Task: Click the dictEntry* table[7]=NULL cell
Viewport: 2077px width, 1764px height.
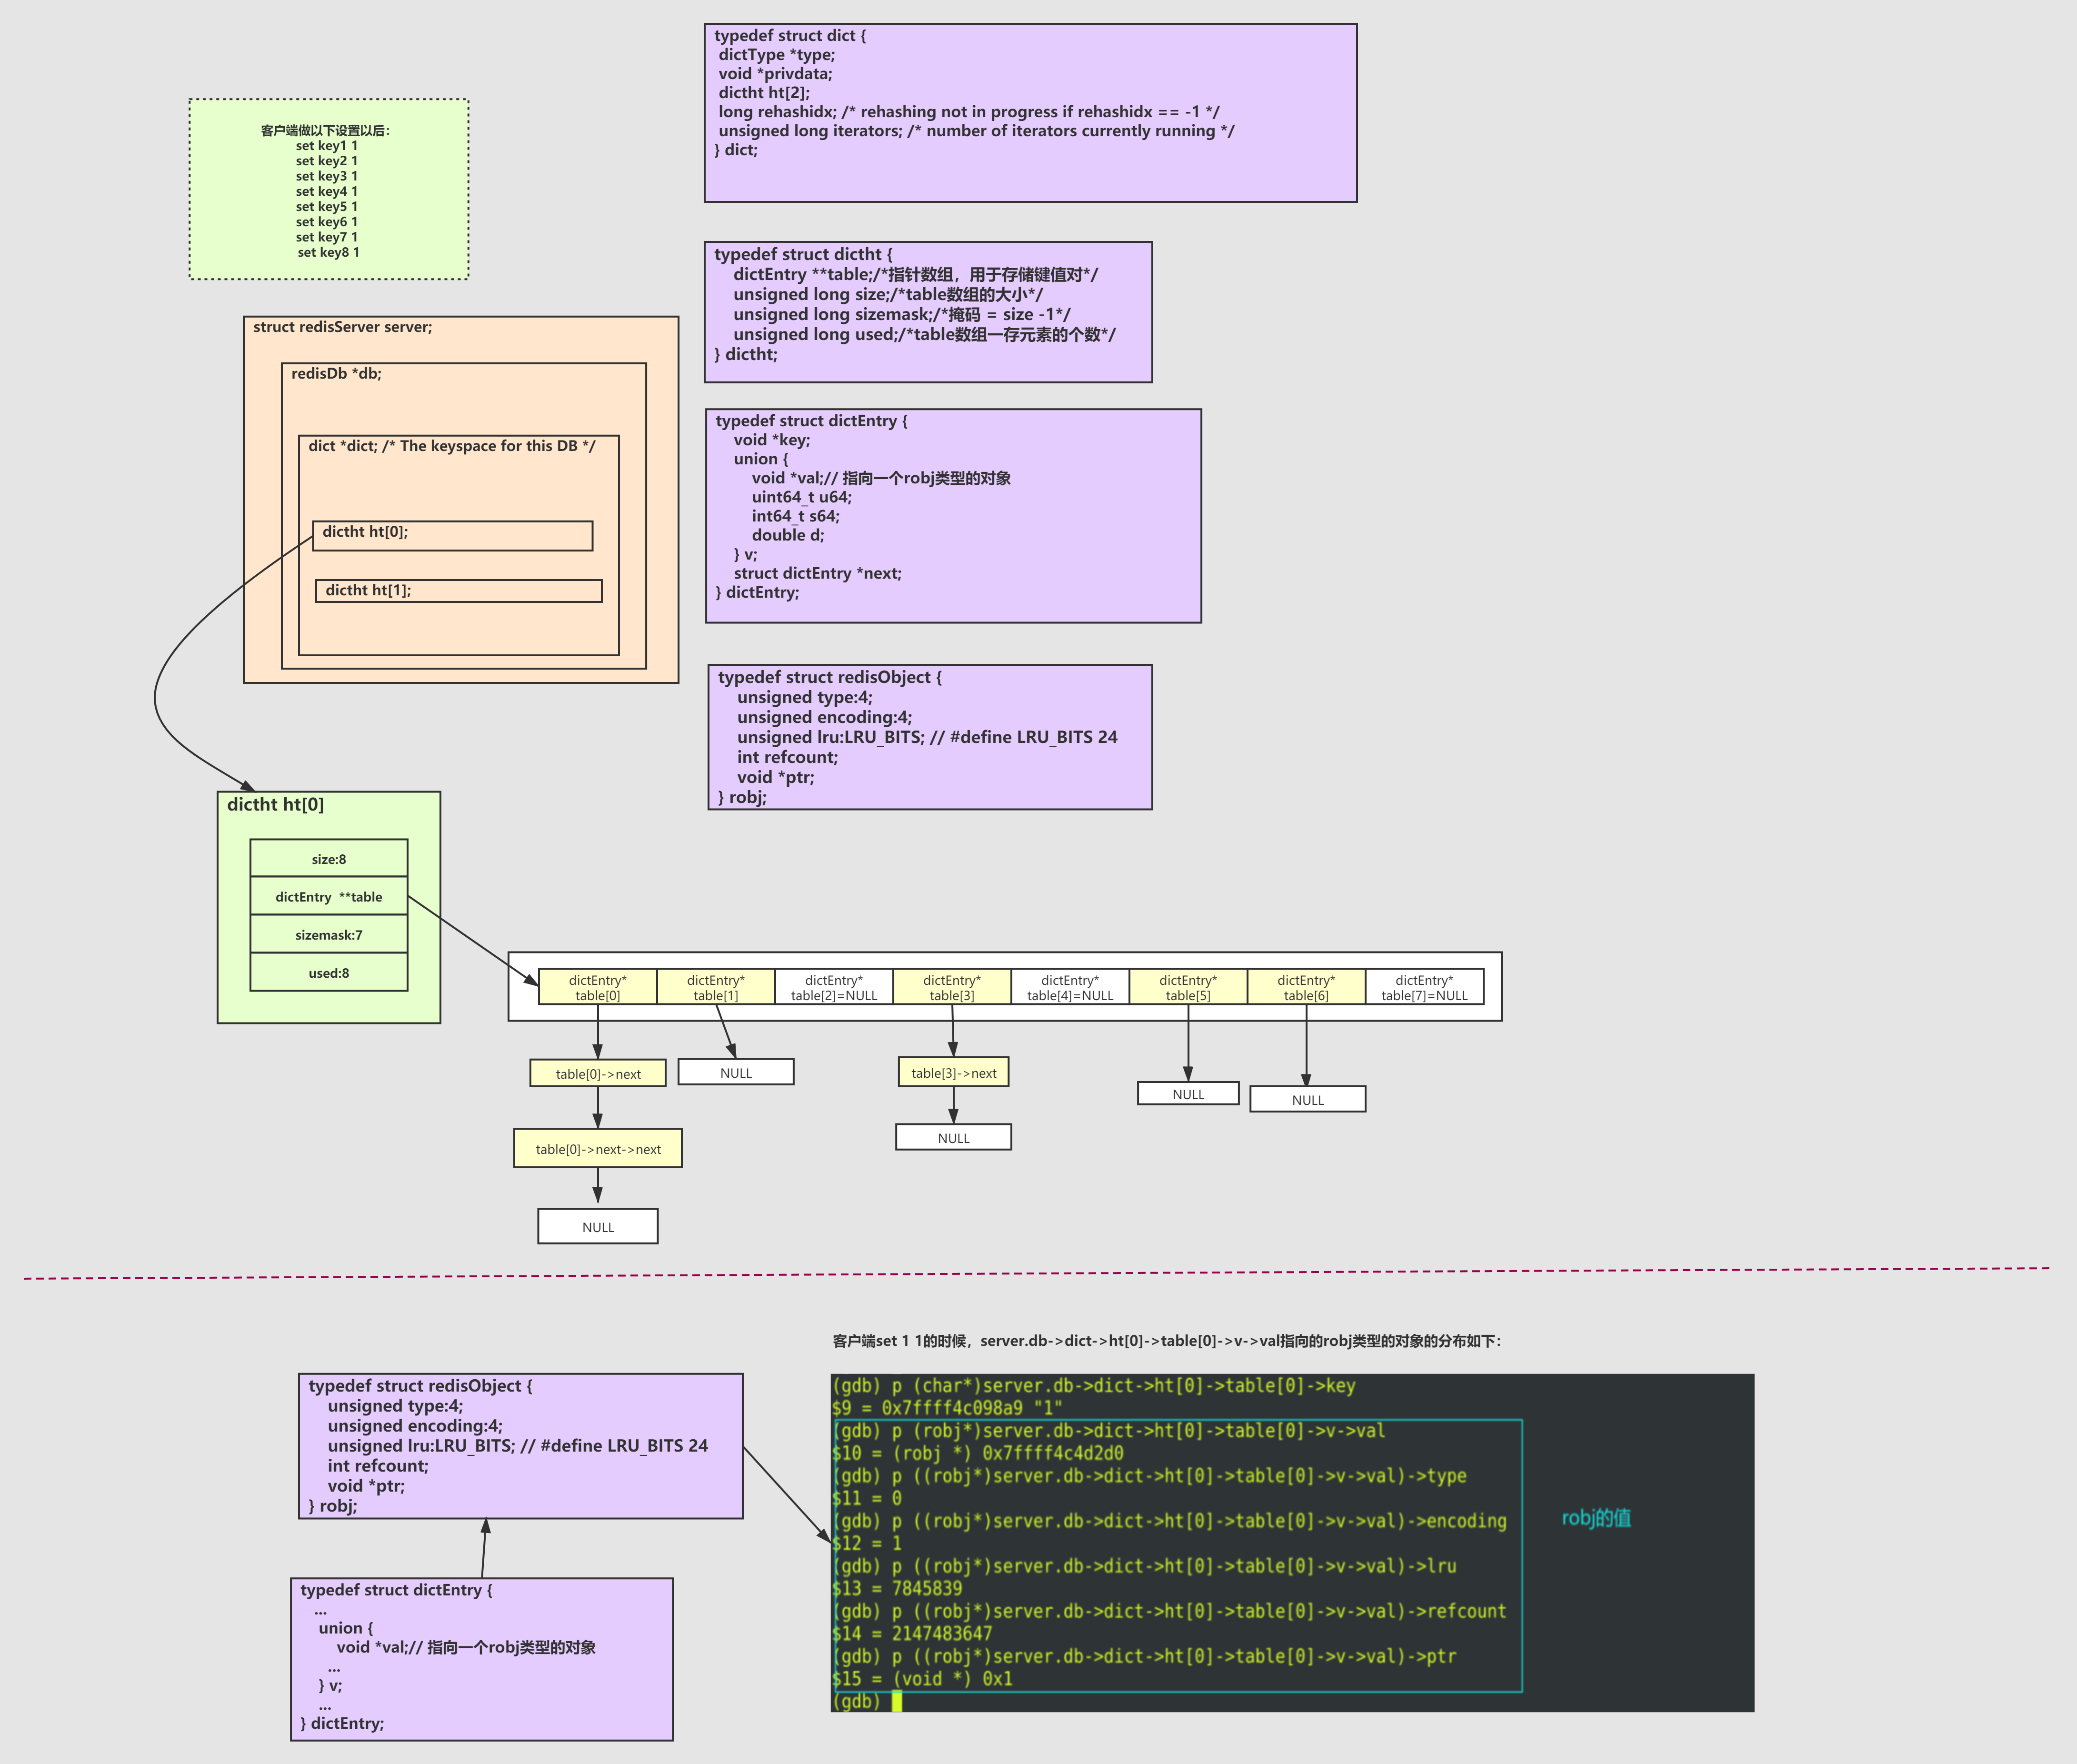Action: (1424, 987)
